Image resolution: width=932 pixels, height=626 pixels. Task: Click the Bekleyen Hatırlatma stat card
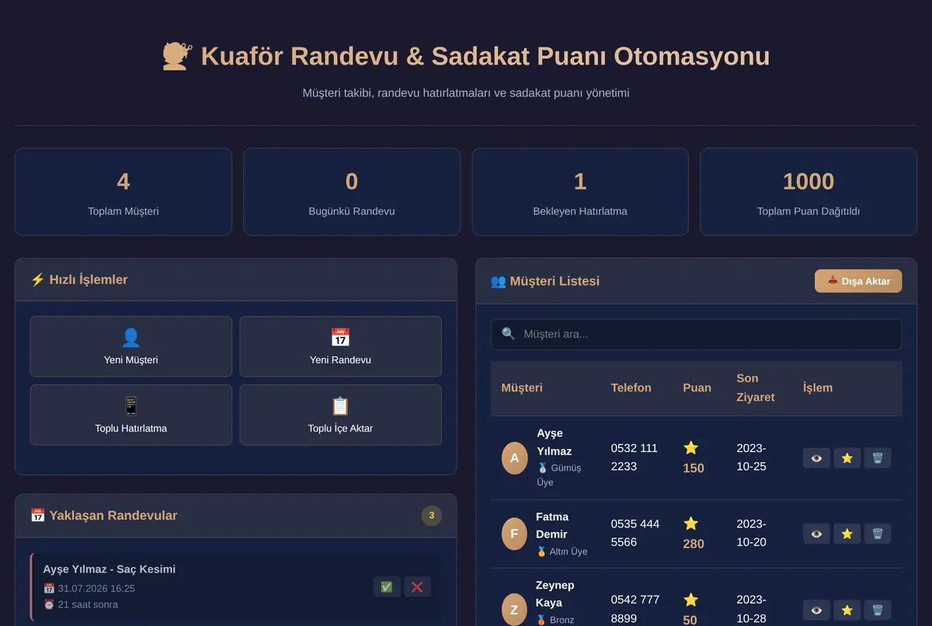point(580,192)
